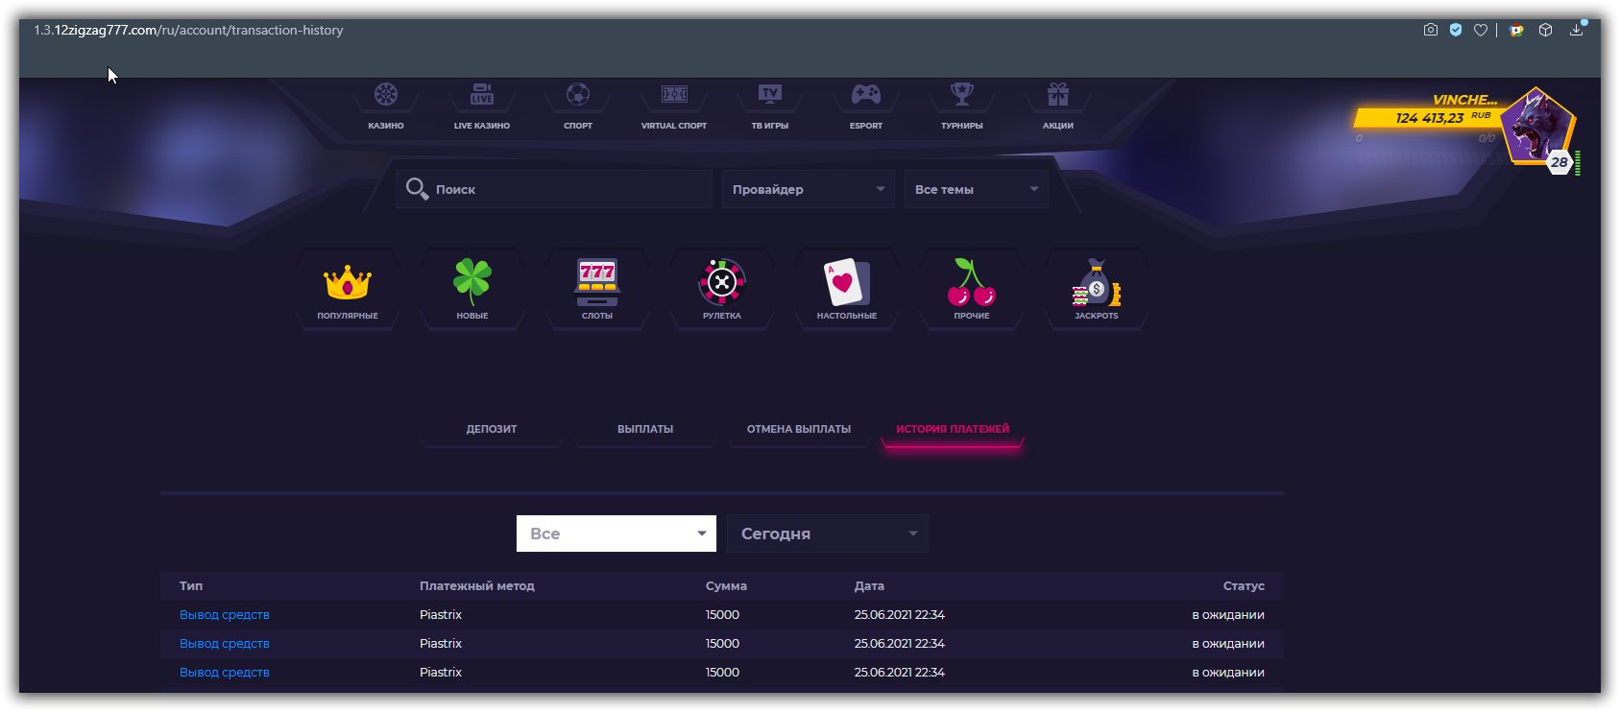Click the browser address bar URL
The image size is (1620, 712).
(x=188, y=31)
